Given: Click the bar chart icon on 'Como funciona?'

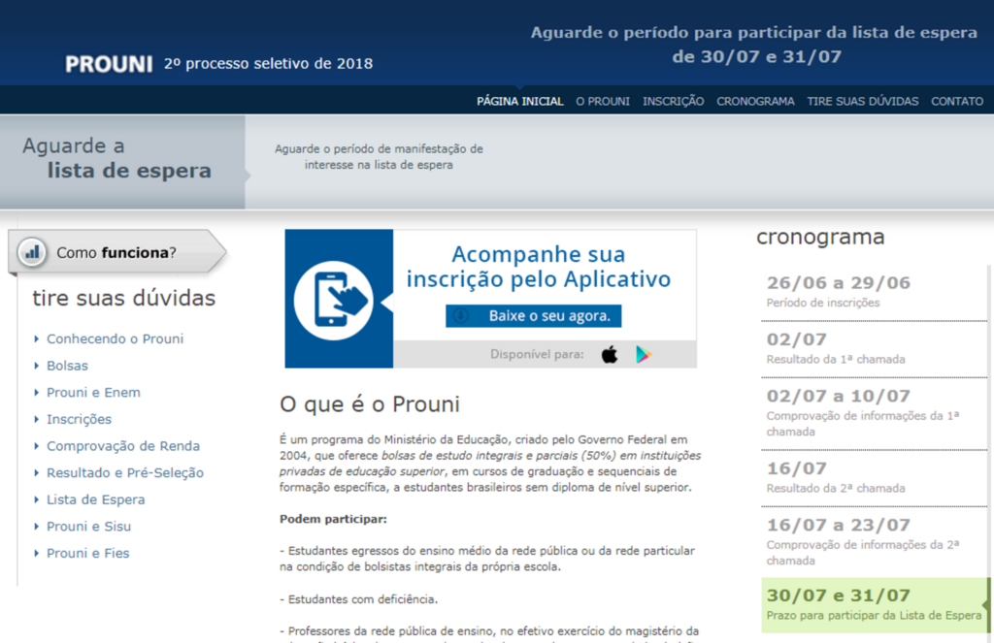Looking at the screenshot, I should [32, 252].
